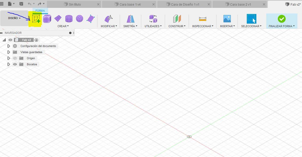Screen dimensions: 302x157
Task: Expand the Bocetos node
Action: tap(8, 64)
